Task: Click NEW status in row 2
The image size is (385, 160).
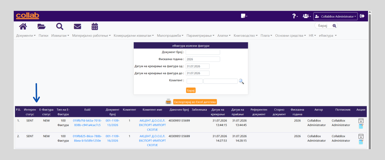Action: (47, 136)
